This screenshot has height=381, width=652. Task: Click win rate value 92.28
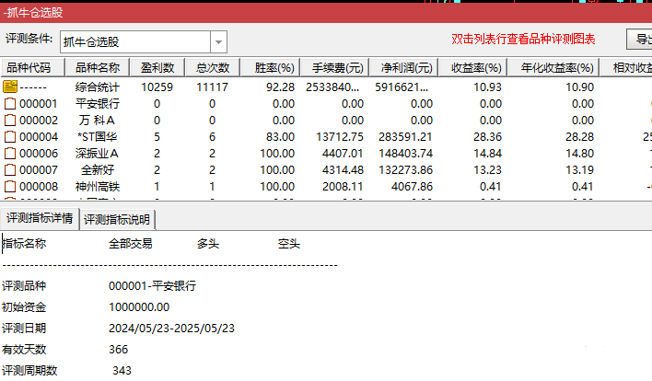[280, 87]
